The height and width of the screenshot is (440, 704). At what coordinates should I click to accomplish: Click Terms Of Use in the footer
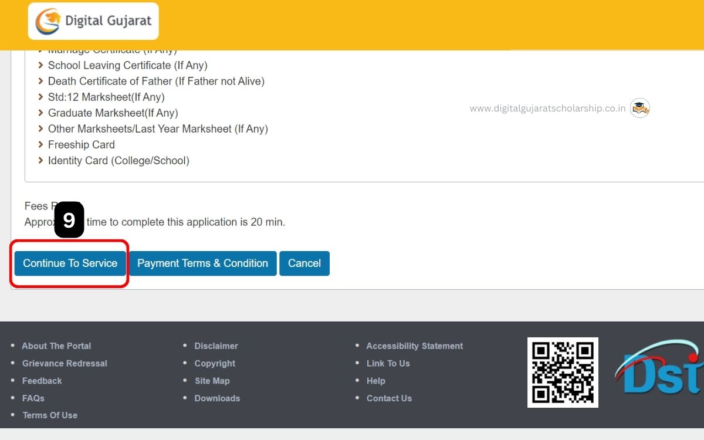50,415
